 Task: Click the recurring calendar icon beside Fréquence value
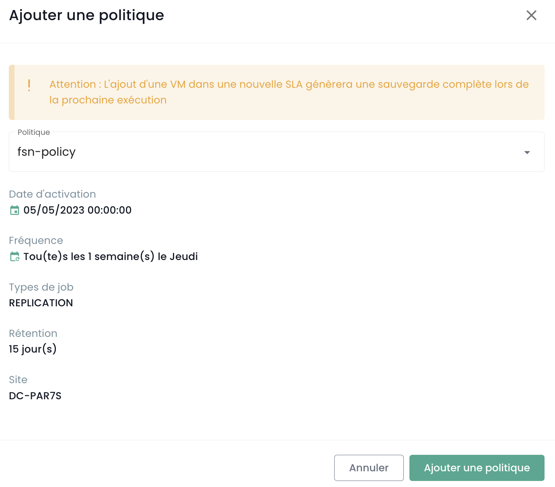(x=14, y=256)
